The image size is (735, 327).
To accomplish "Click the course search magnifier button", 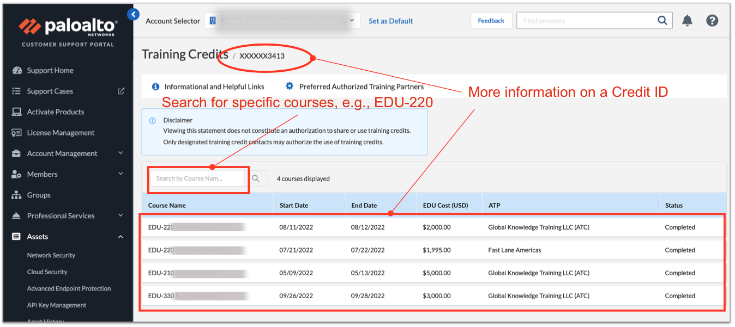I will (x=256, y=178).
